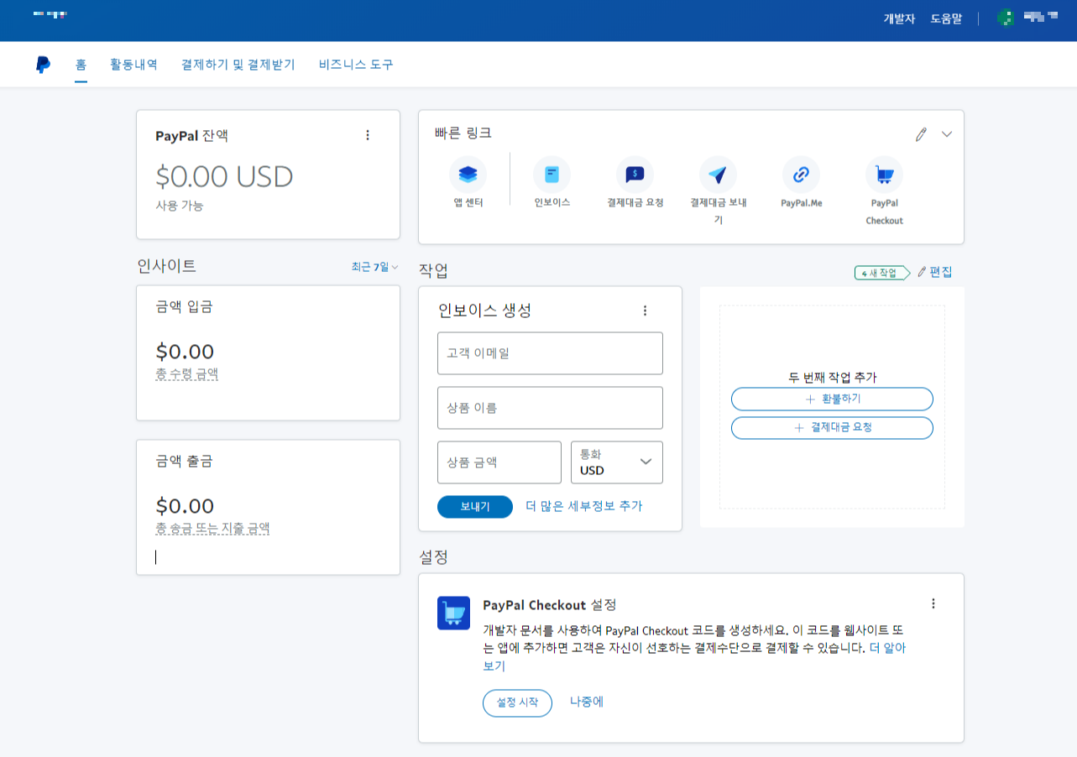Open 인보이스 생성 card three-dot menu
Viewport: 1077px width, 757px height.
pyautogui.click(x=645, y=311)
